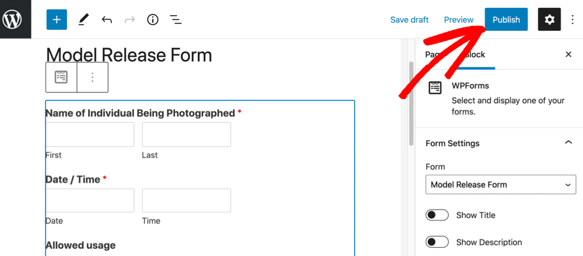Image resolution: width=583 pixels, height=256 pixels.
Task: Open the block toolbar more options
Action: pos(92,77)
